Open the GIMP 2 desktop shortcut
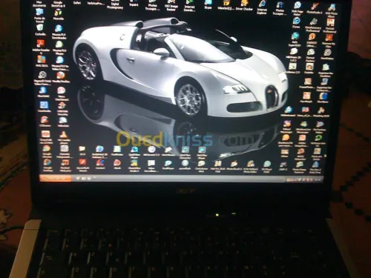371x278 pixels. tap(283, 166)
